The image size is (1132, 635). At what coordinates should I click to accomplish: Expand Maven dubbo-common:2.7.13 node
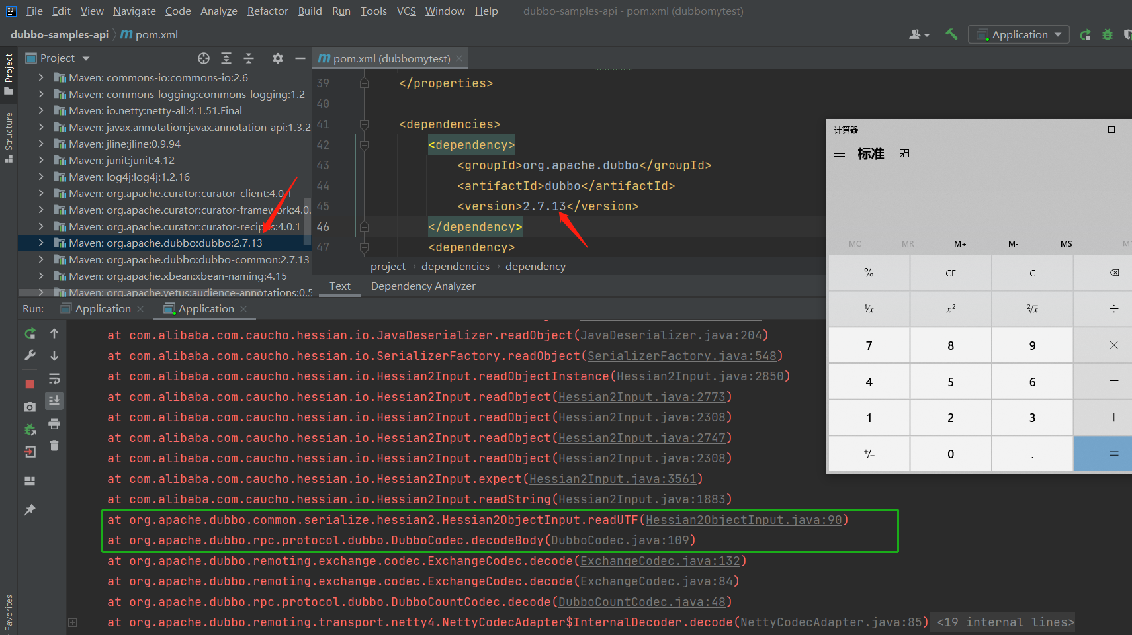tap(41, 259)
